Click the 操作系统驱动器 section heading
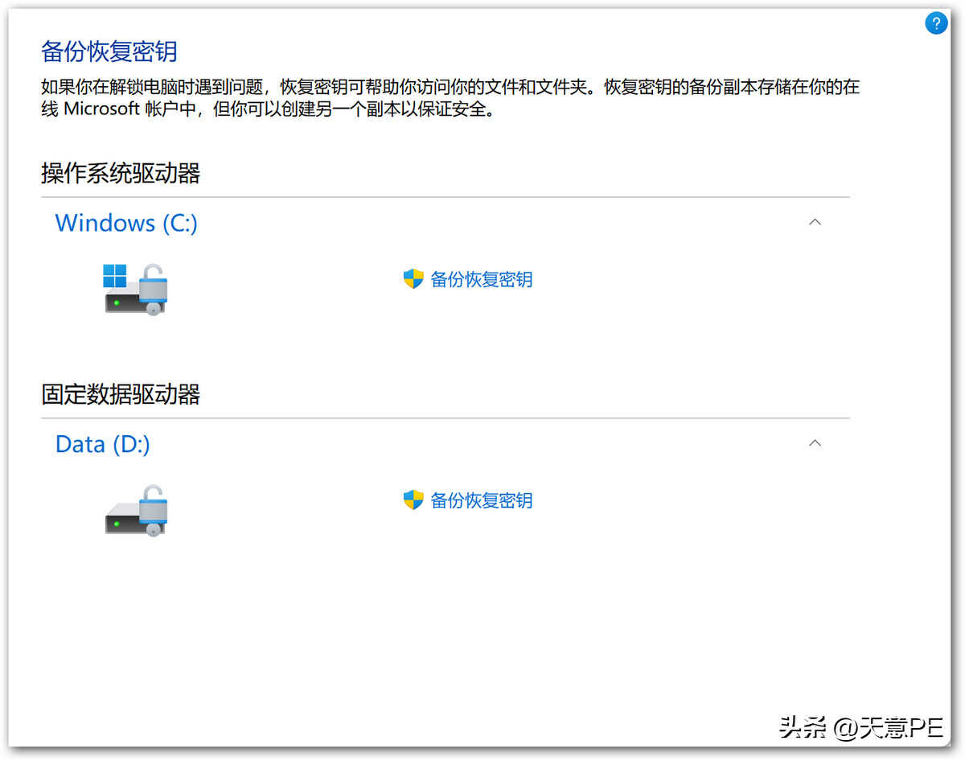 121,173
